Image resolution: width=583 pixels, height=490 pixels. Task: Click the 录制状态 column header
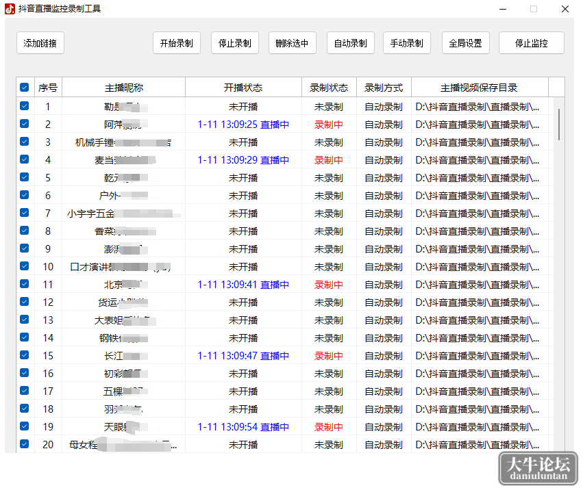click(329, 88)
